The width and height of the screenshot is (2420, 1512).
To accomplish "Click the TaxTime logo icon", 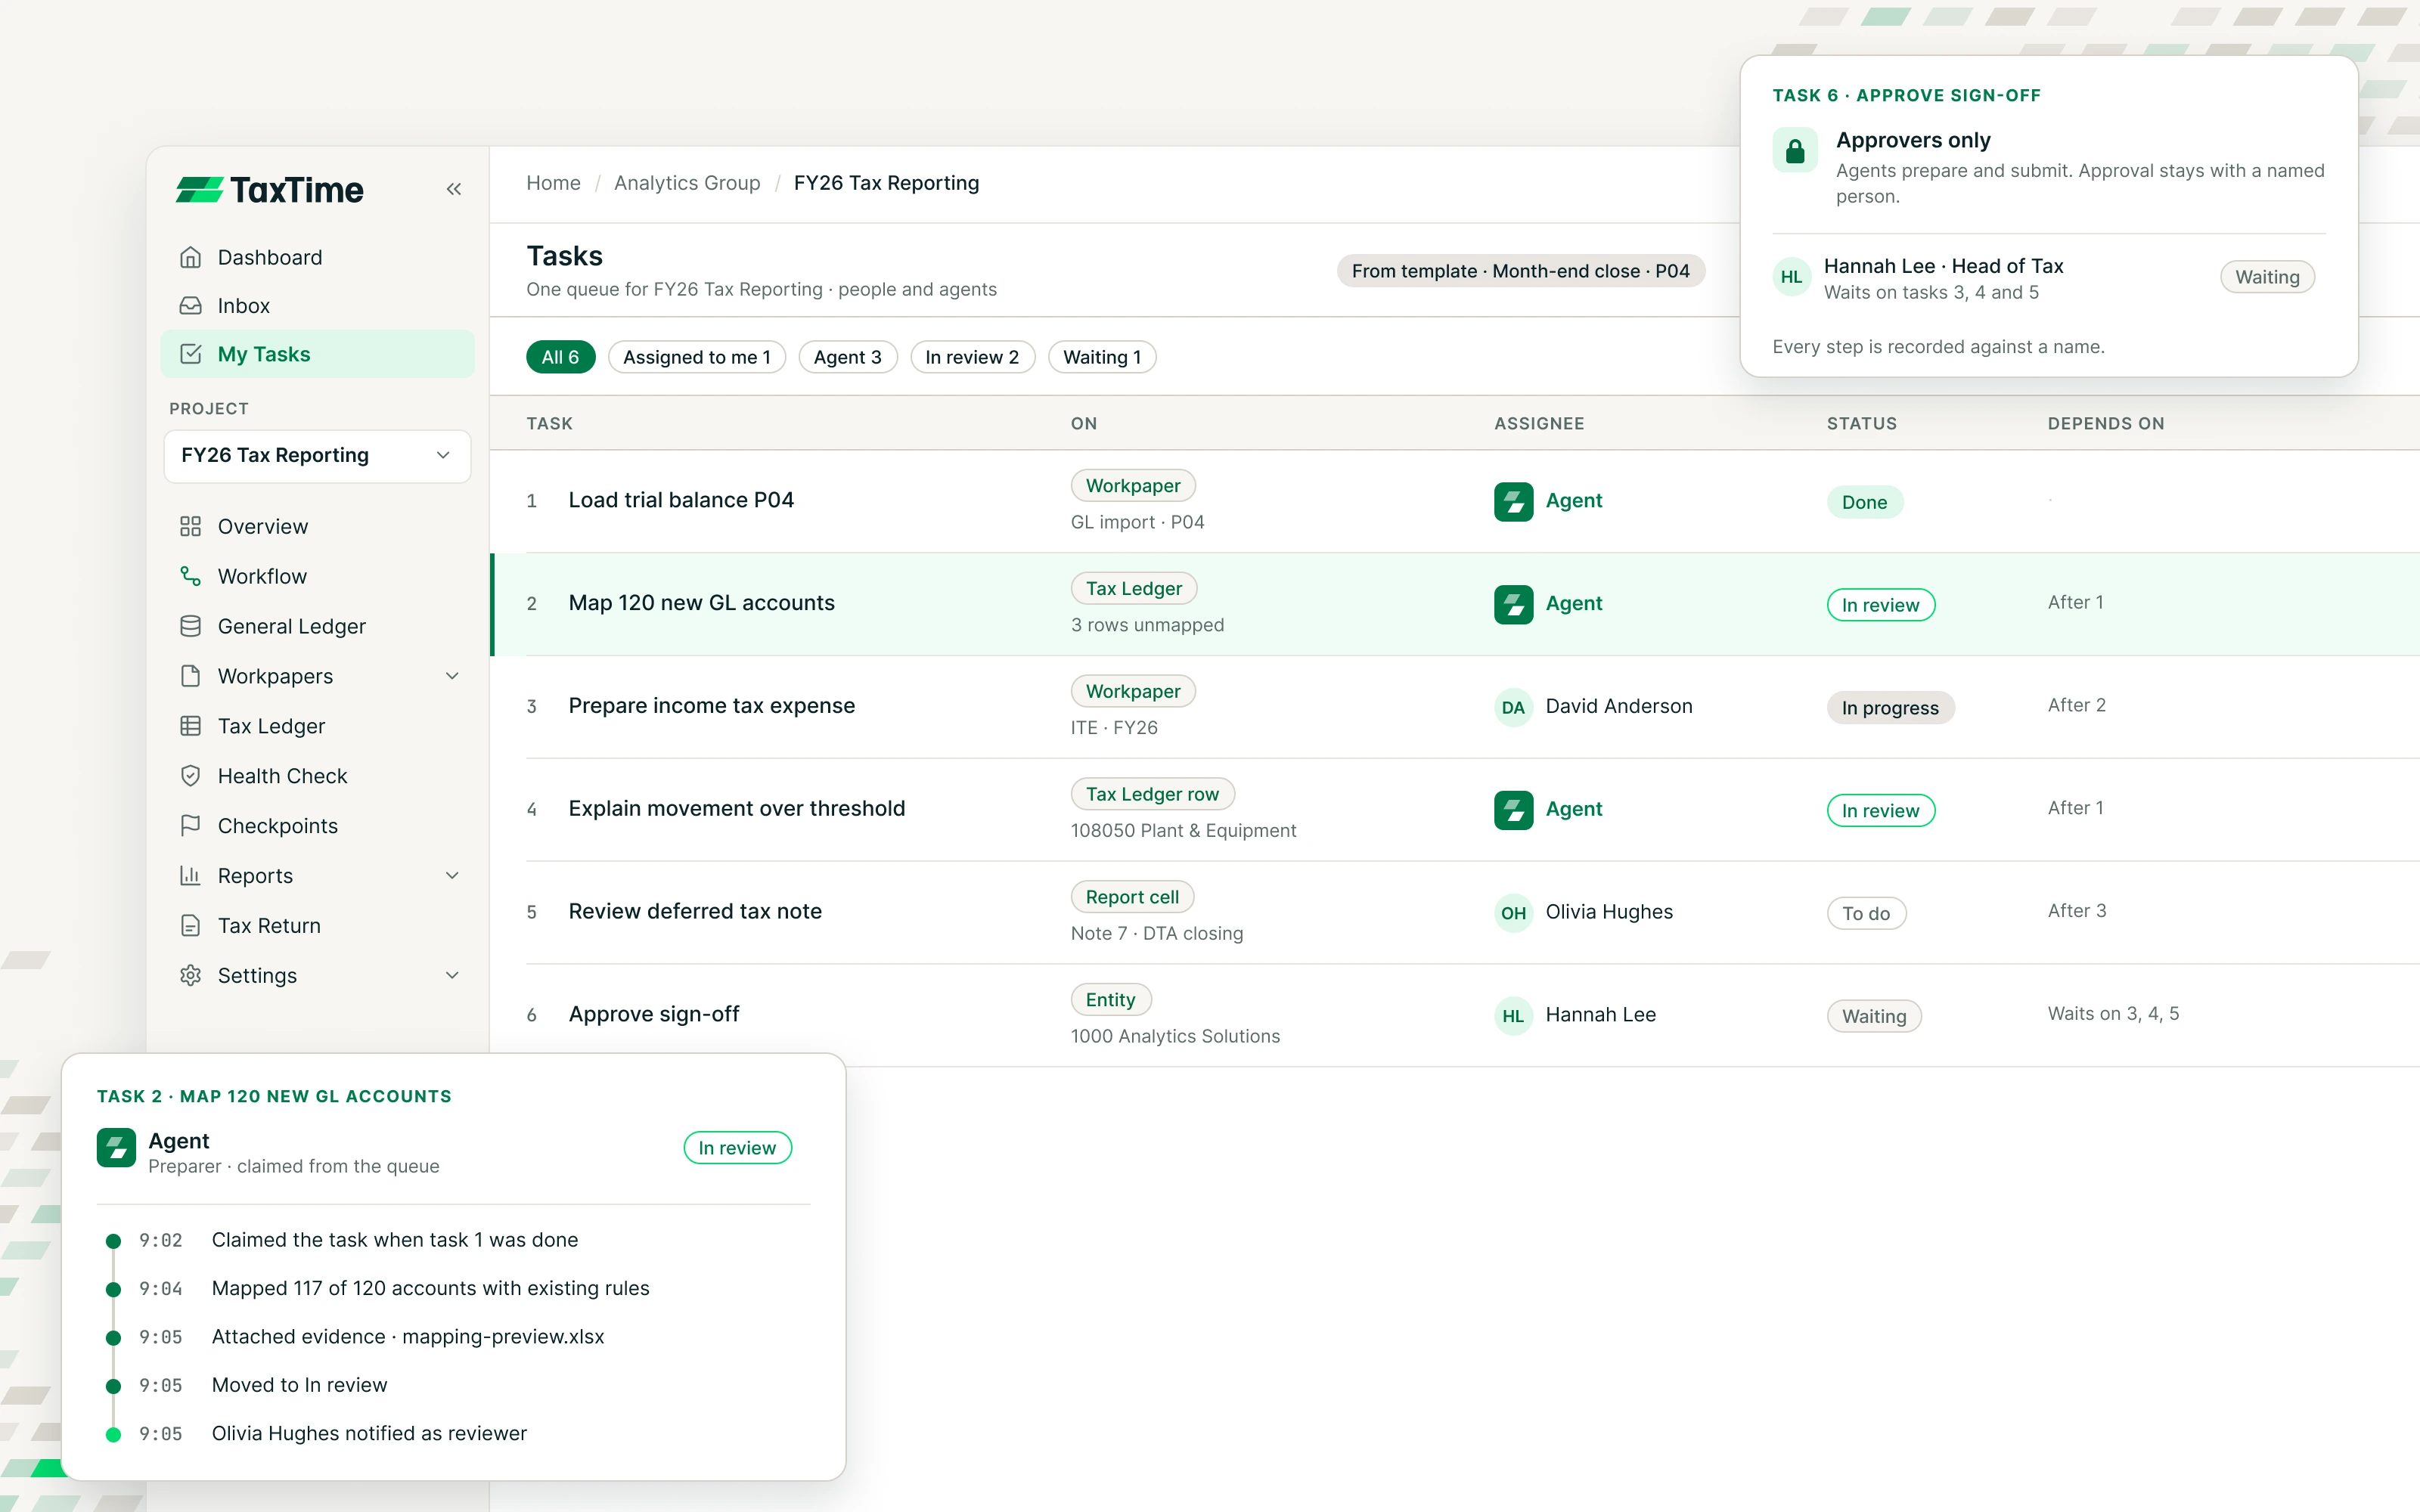I will tap(199, 190).
